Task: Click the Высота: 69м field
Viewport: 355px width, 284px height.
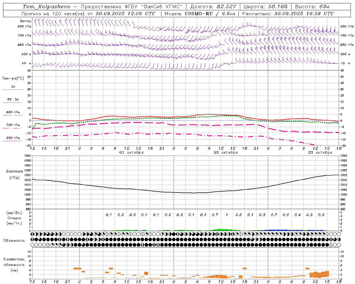Action: (x=312, y=7)
